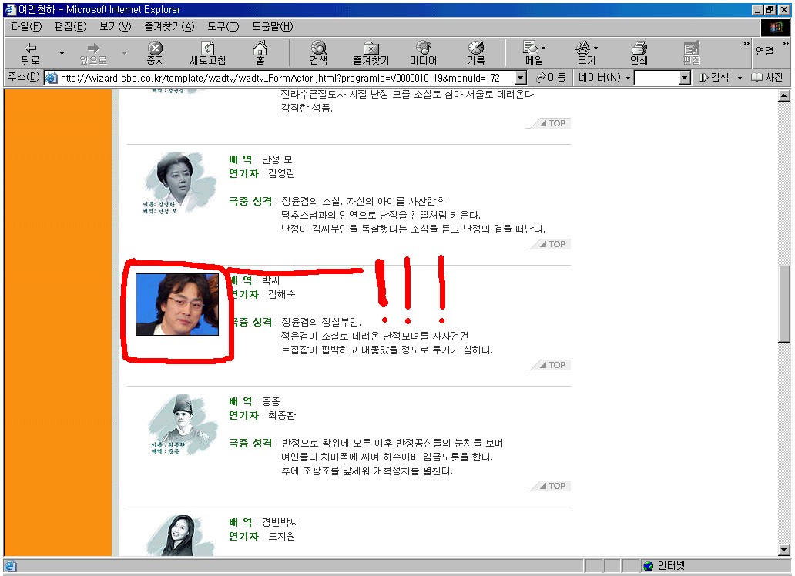Screen dimensions: 795x576
Task: Open the Media (미디어) toolbar icon
Action: pos(424,52)
